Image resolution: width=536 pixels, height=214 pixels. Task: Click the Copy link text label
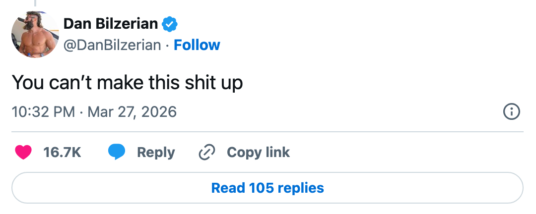[258, 153]
